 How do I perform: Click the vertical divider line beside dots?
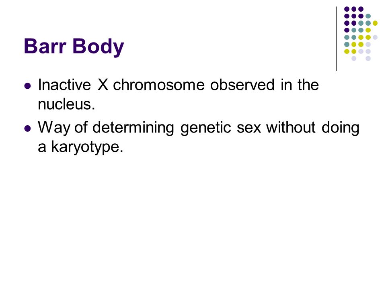(x=336, y=39)
